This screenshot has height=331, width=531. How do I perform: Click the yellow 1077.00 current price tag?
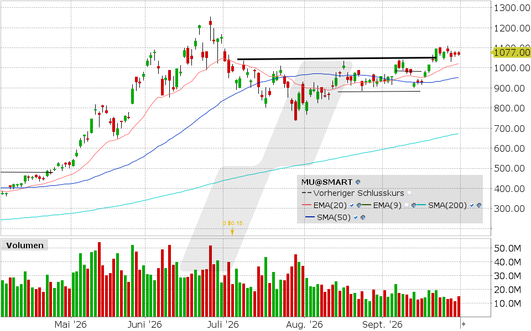point(511,52)
